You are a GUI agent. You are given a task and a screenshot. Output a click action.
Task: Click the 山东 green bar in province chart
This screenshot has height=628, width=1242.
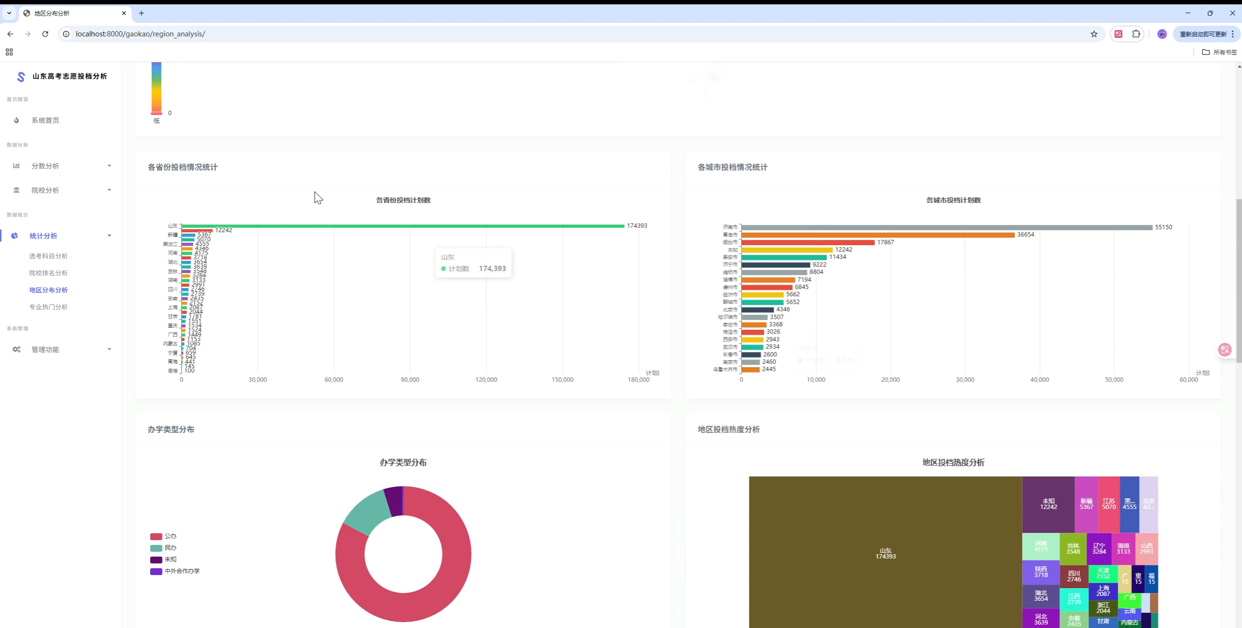[x=403, y=226]
